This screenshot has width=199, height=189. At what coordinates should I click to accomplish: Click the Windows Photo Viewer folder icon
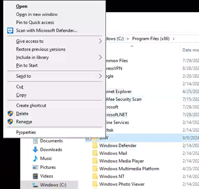coord(95,184)
